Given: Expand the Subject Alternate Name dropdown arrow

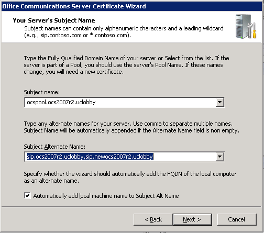Looking at the screenshot, I should tap(220, 157).
